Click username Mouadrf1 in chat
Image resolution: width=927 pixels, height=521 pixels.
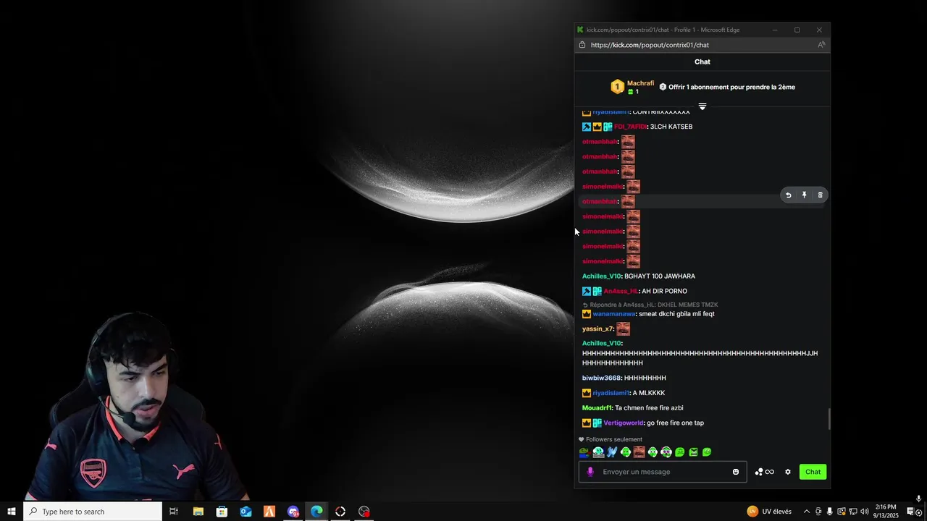point(597,408)
